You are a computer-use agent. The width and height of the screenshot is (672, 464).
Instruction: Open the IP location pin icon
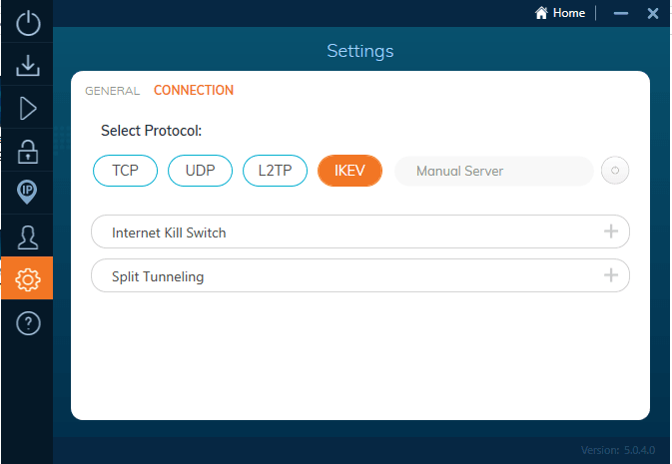(x=27, y=192)
